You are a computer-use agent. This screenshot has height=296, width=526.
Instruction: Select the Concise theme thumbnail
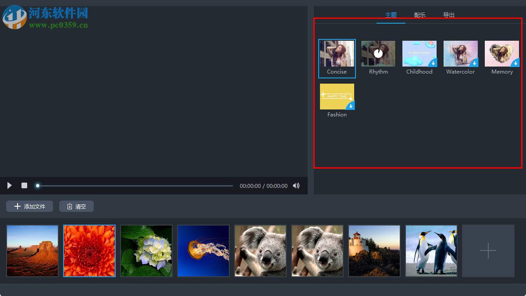337,53
